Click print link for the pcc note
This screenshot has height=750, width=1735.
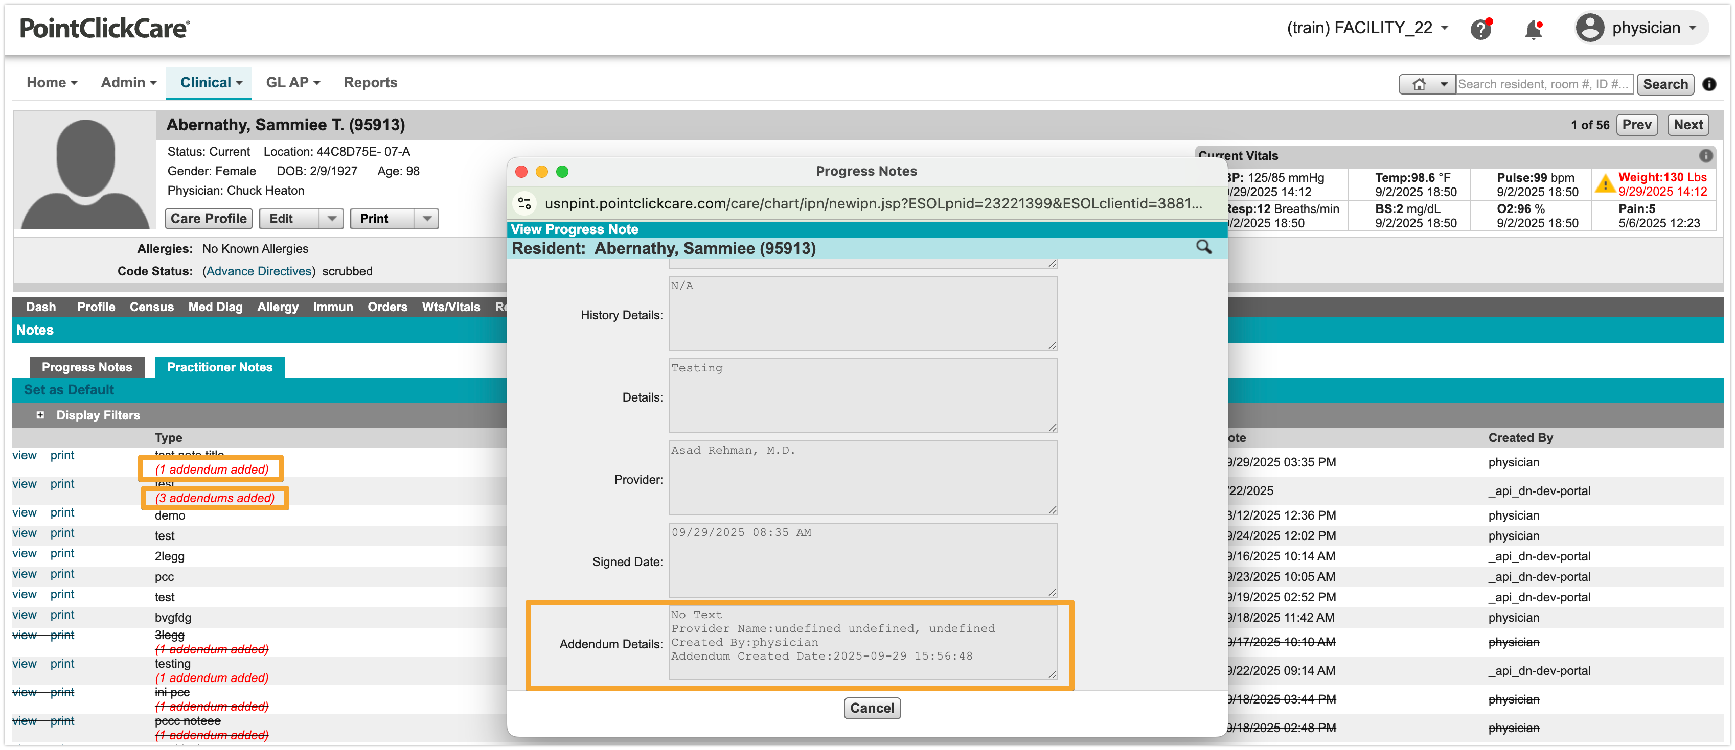click(x=62, y=574)
